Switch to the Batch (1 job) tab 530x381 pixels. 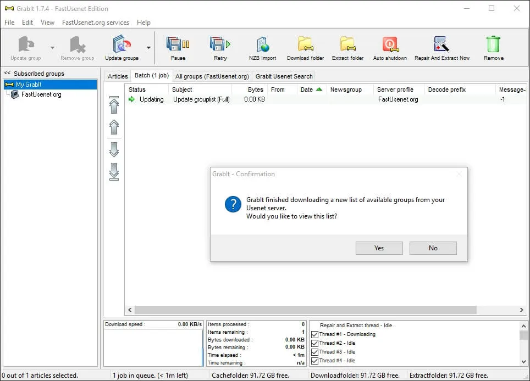[152, 75]
